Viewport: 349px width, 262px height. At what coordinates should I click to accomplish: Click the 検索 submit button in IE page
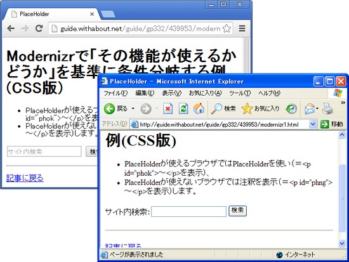237,211
